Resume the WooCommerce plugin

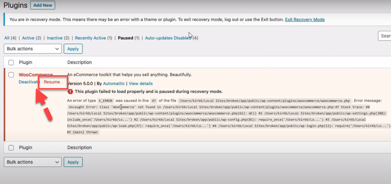(52, 82)
